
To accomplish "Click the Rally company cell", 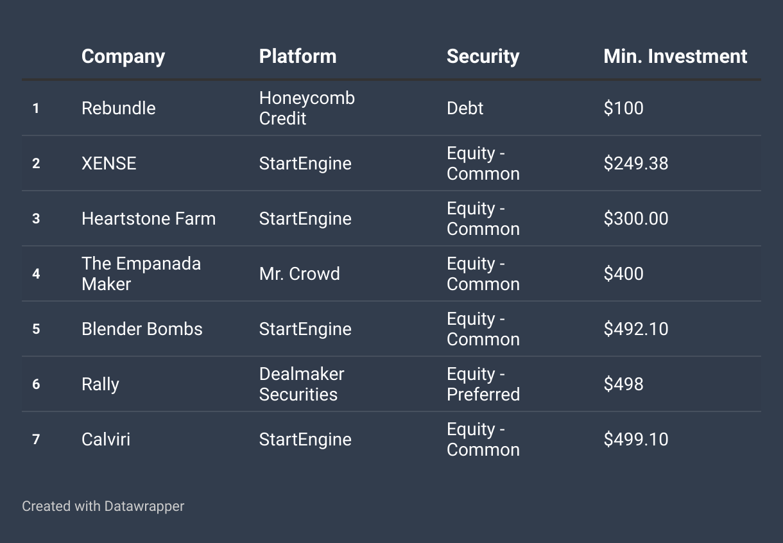I will [100, 384].
